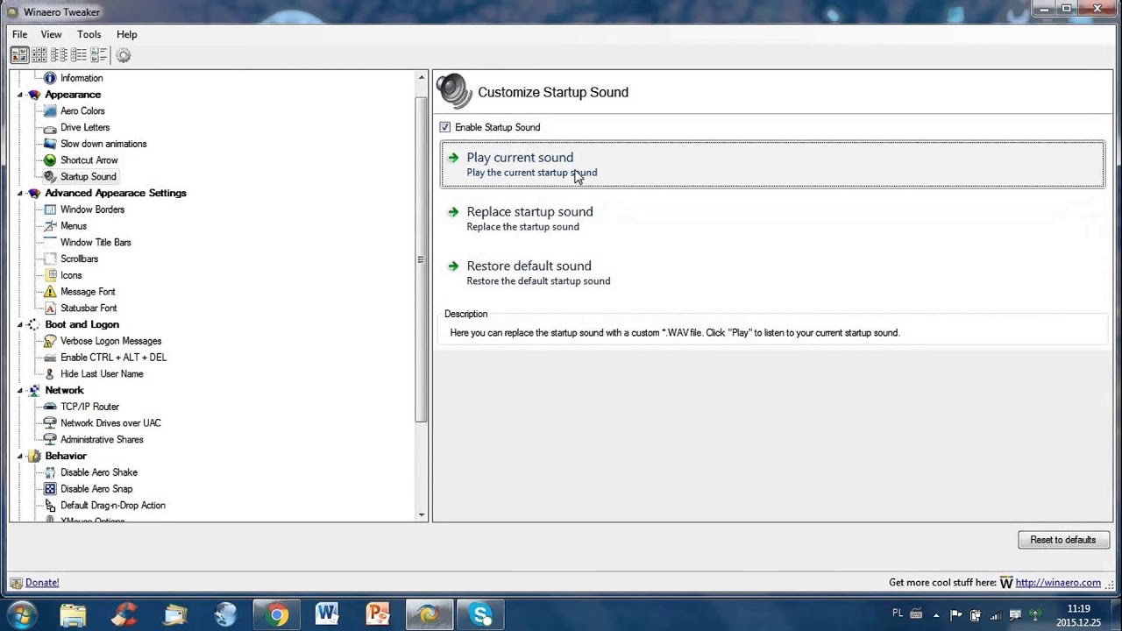
Task: Open the File menu
Action: 19,34
